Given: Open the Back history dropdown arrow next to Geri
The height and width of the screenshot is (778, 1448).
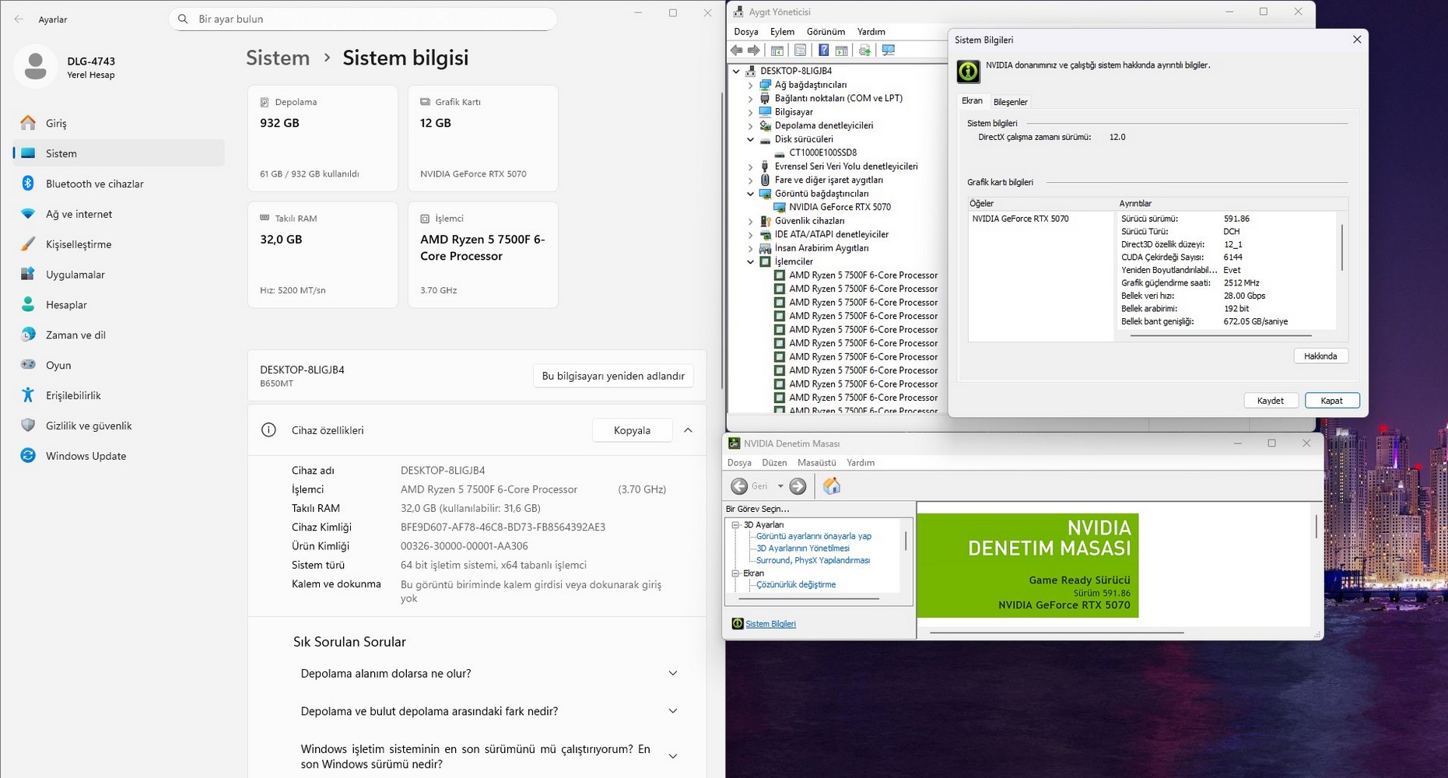Looking at the screenshot, I should click(780, 486).
